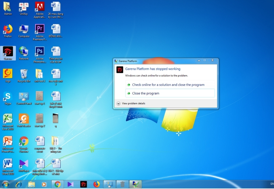Minimize the Garena Platform dialog

199,60
